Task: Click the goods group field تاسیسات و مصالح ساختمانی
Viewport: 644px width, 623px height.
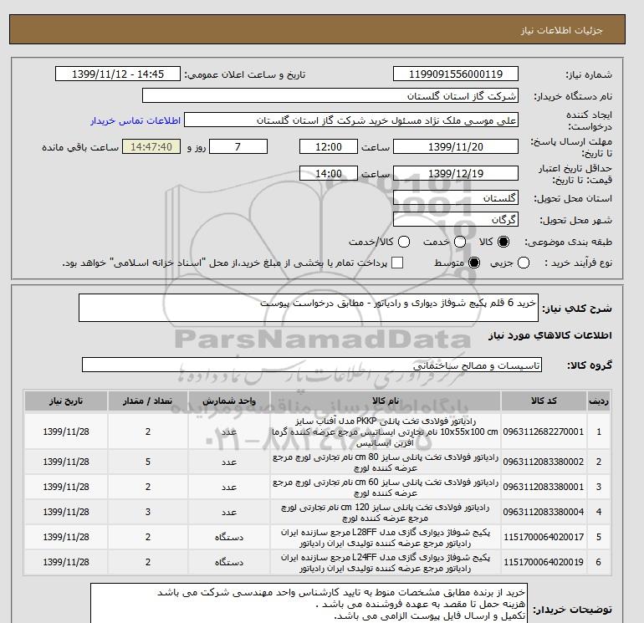Action: point(312,365)
